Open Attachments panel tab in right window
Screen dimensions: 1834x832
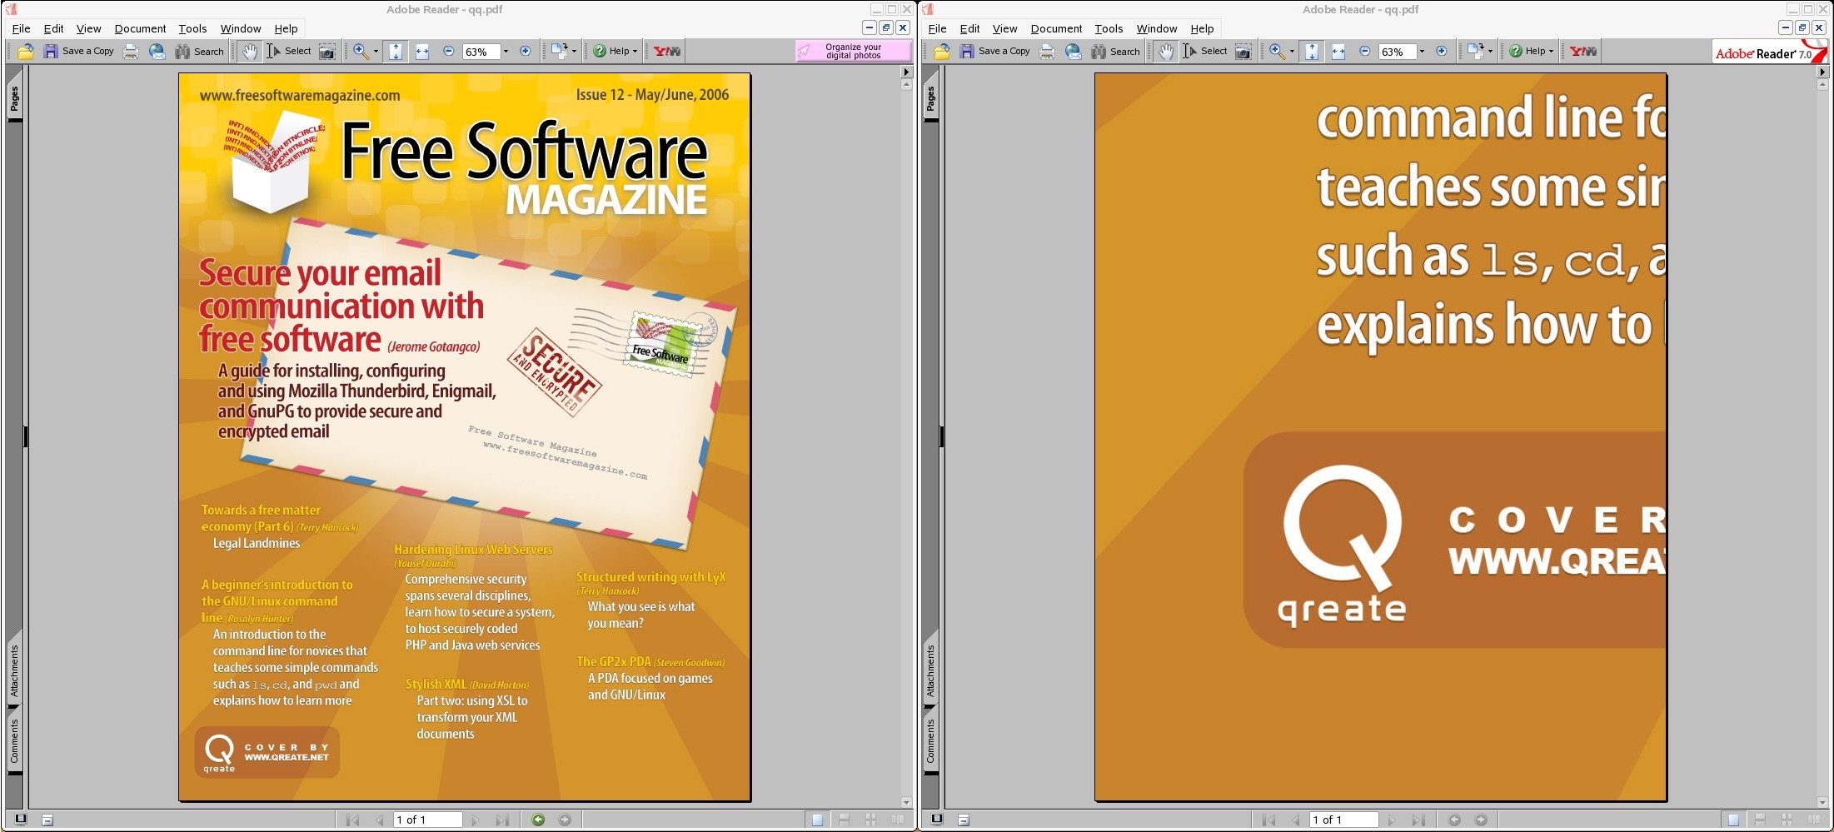pyautogui.click(x=930, y=671)
